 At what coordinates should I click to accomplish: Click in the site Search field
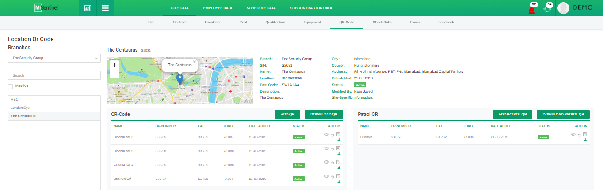[54, 75]
